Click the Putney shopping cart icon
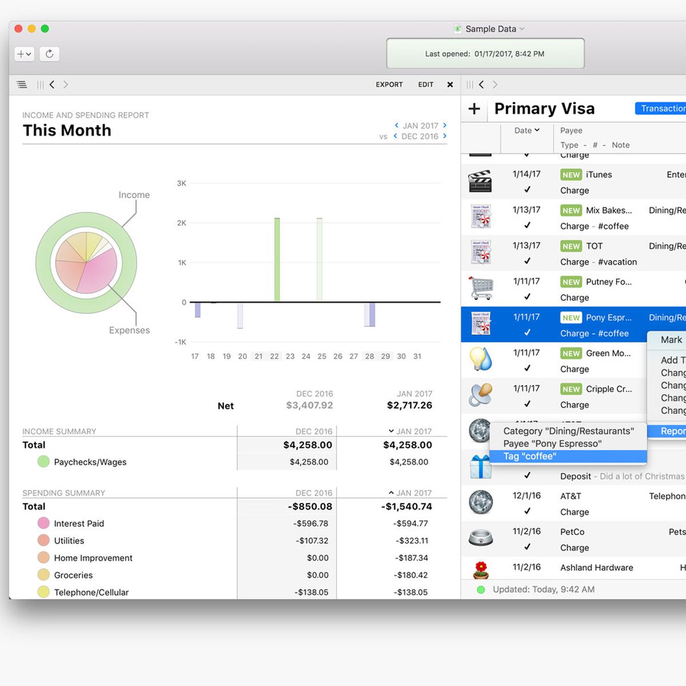Screen dimensions: 686x686 pos(481,288)
